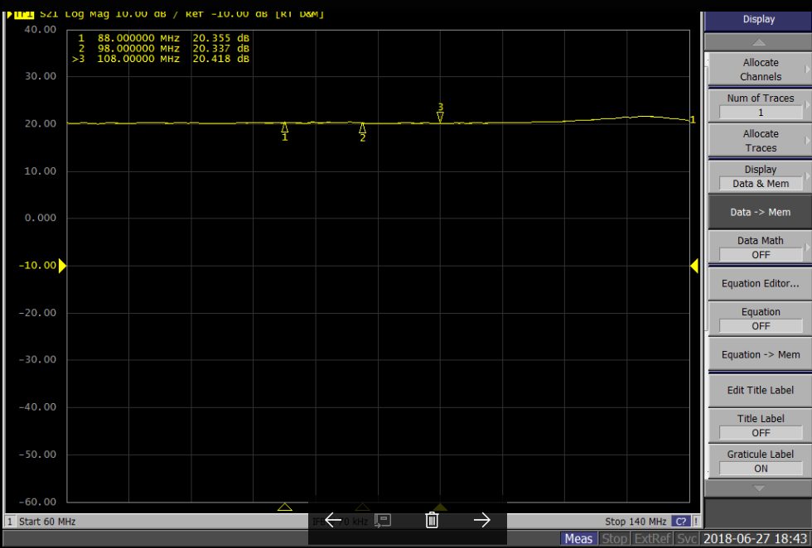This screenshot has height=548, width=812.
Task: Click marker 1 indicator below the graph
Action: [284, 507]
